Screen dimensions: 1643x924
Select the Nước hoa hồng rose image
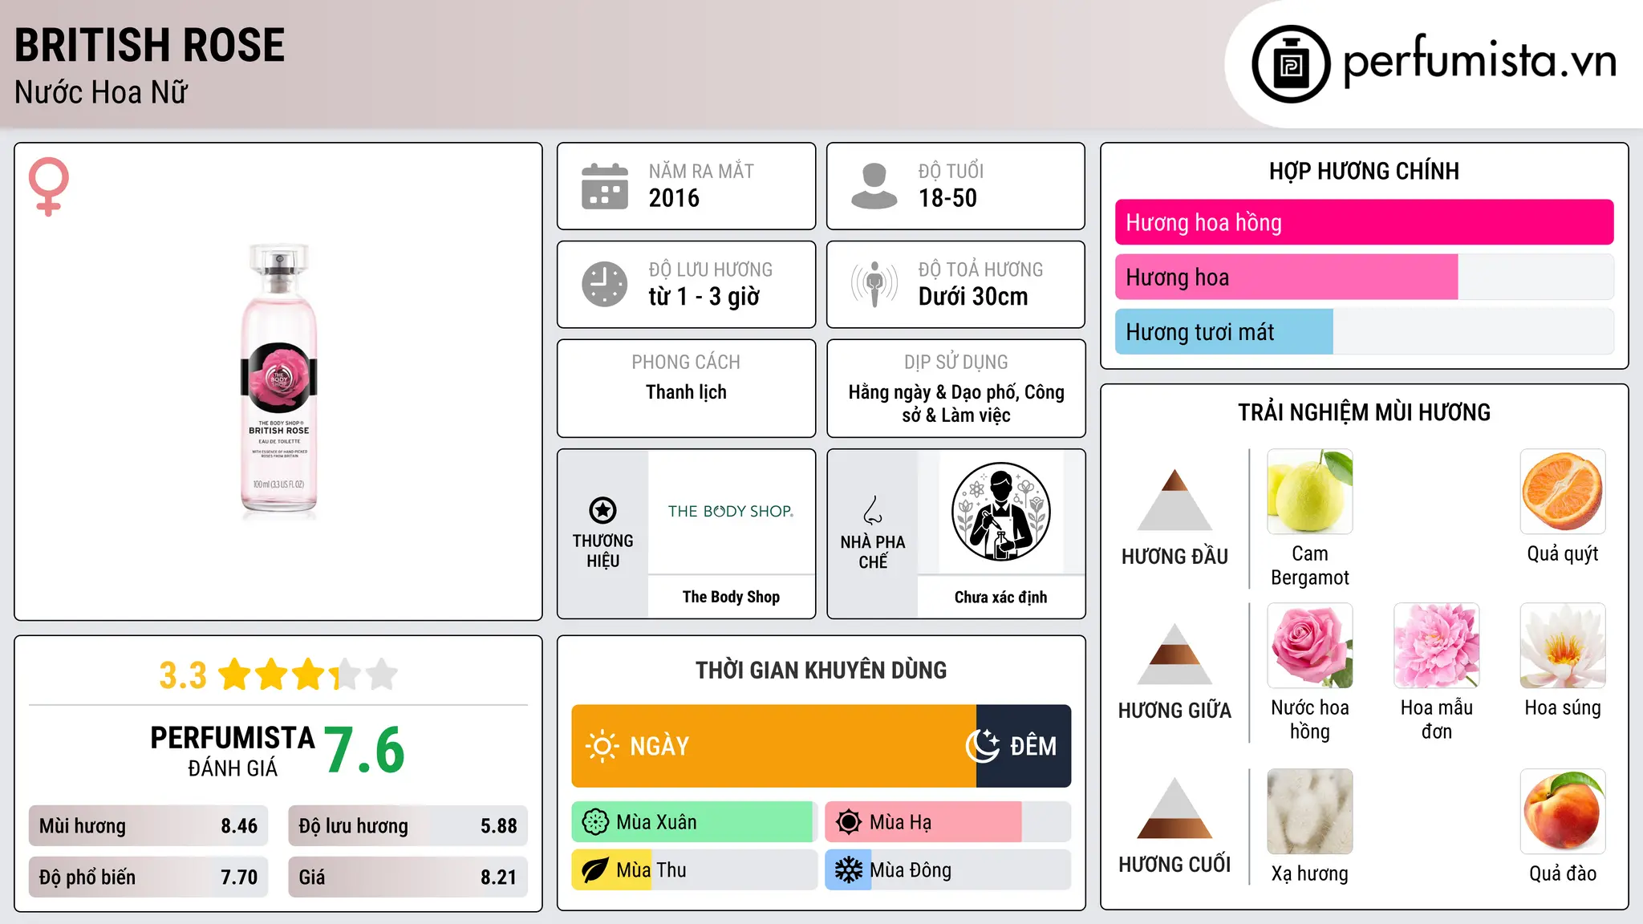coord(1310,646)
